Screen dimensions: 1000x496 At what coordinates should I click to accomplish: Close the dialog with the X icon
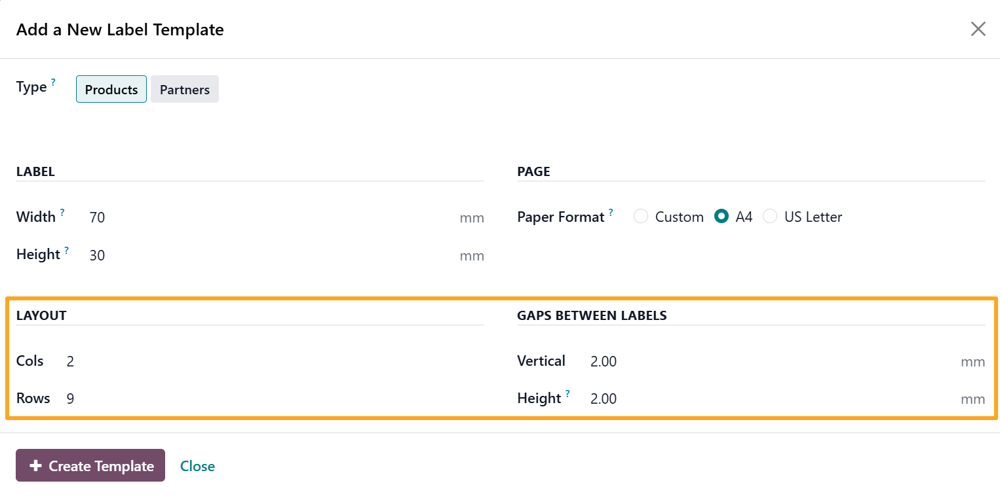coord(978,29)
